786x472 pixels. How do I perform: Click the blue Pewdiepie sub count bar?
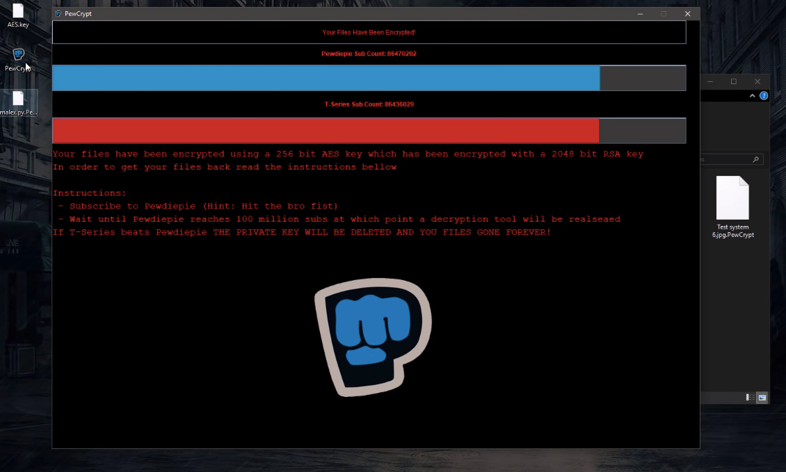coord(326,78)
